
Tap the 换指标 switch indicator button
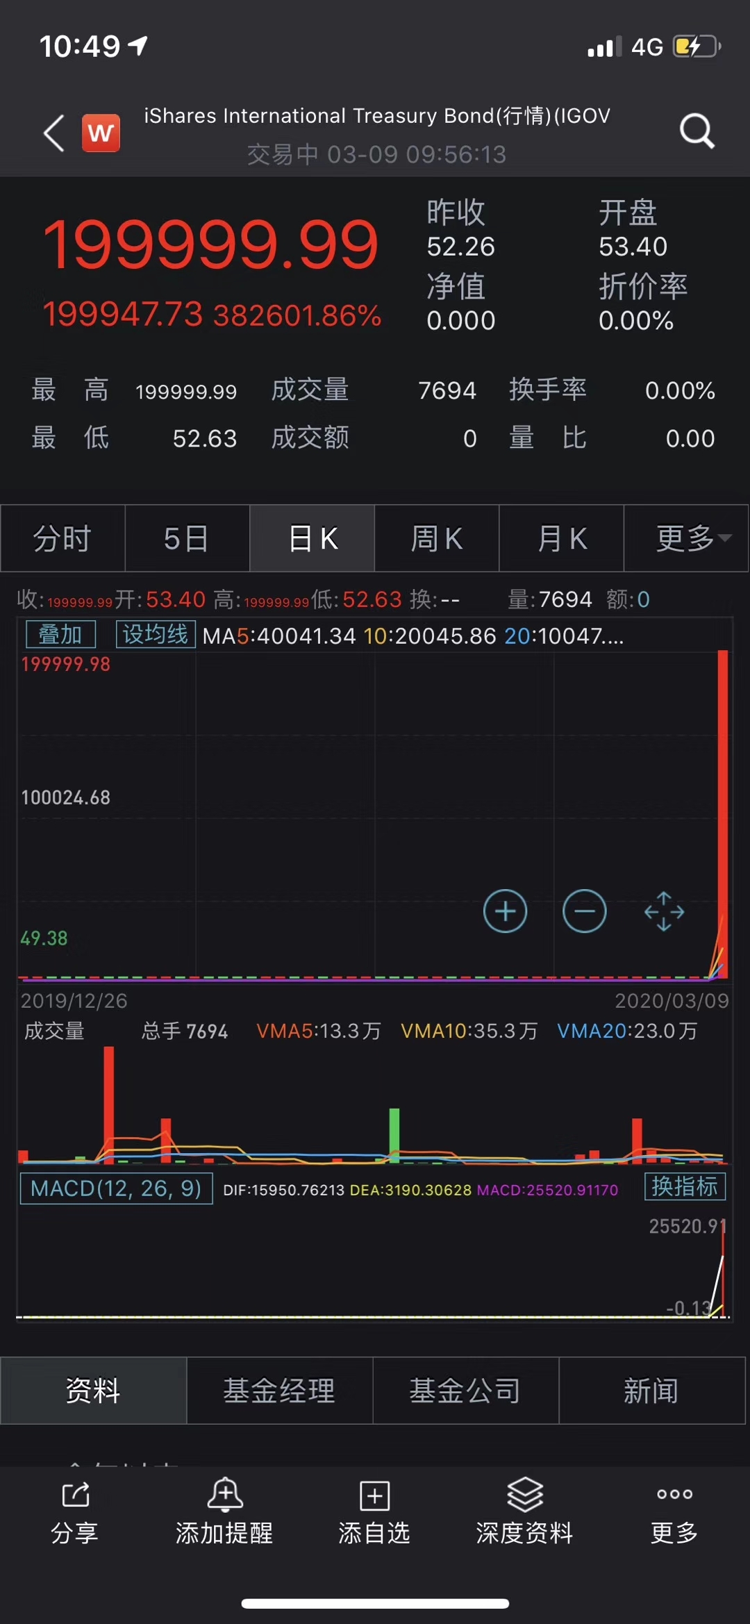pyautogui.click(x=685, y=1186)
